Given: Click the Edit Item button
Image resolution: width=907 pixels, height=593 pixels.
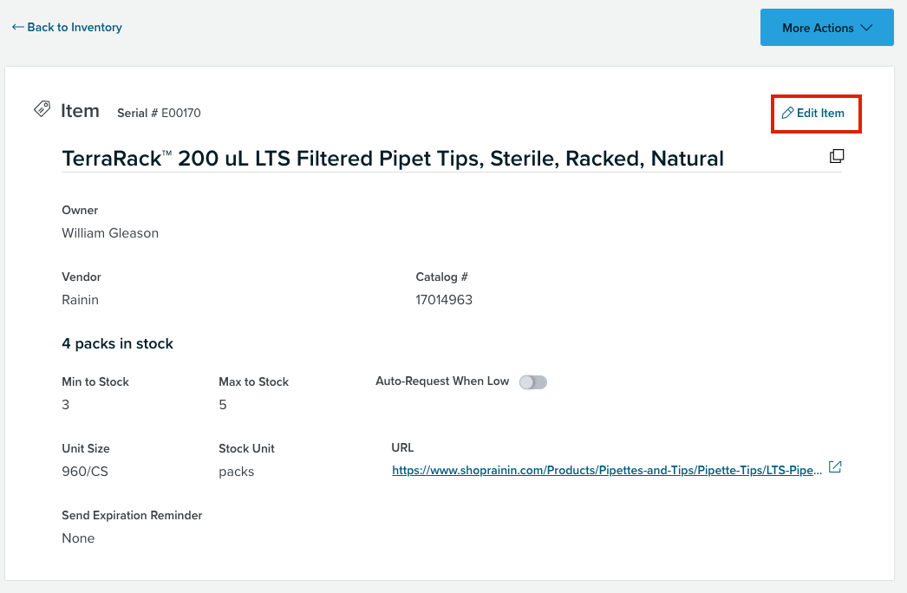Looking at the screenshot, I should 813,113.
